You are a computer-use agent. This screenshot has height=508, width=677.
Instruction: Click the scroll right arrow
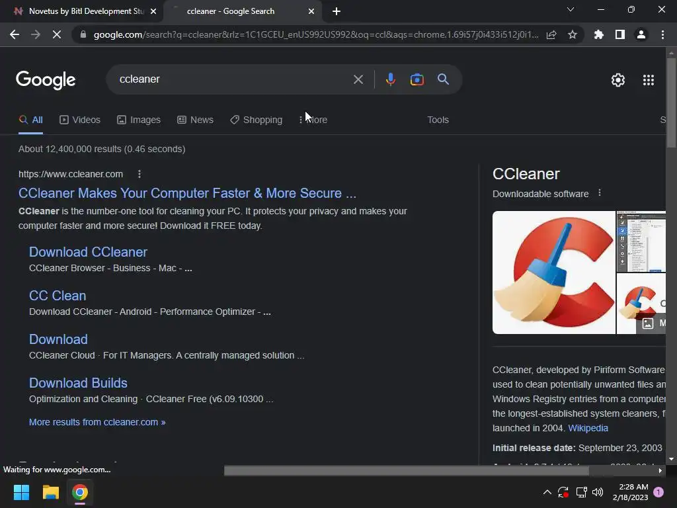click(660, 470)
